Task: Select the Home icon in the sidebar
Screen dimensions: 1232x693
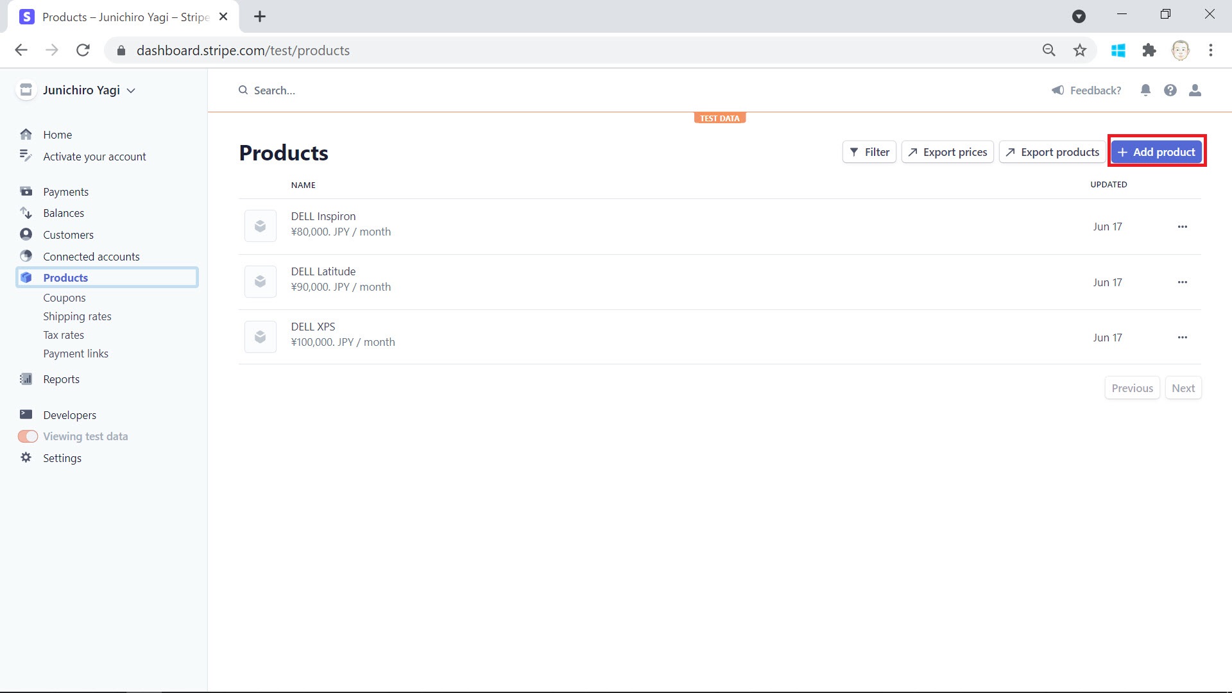Action: click(26, 135)
